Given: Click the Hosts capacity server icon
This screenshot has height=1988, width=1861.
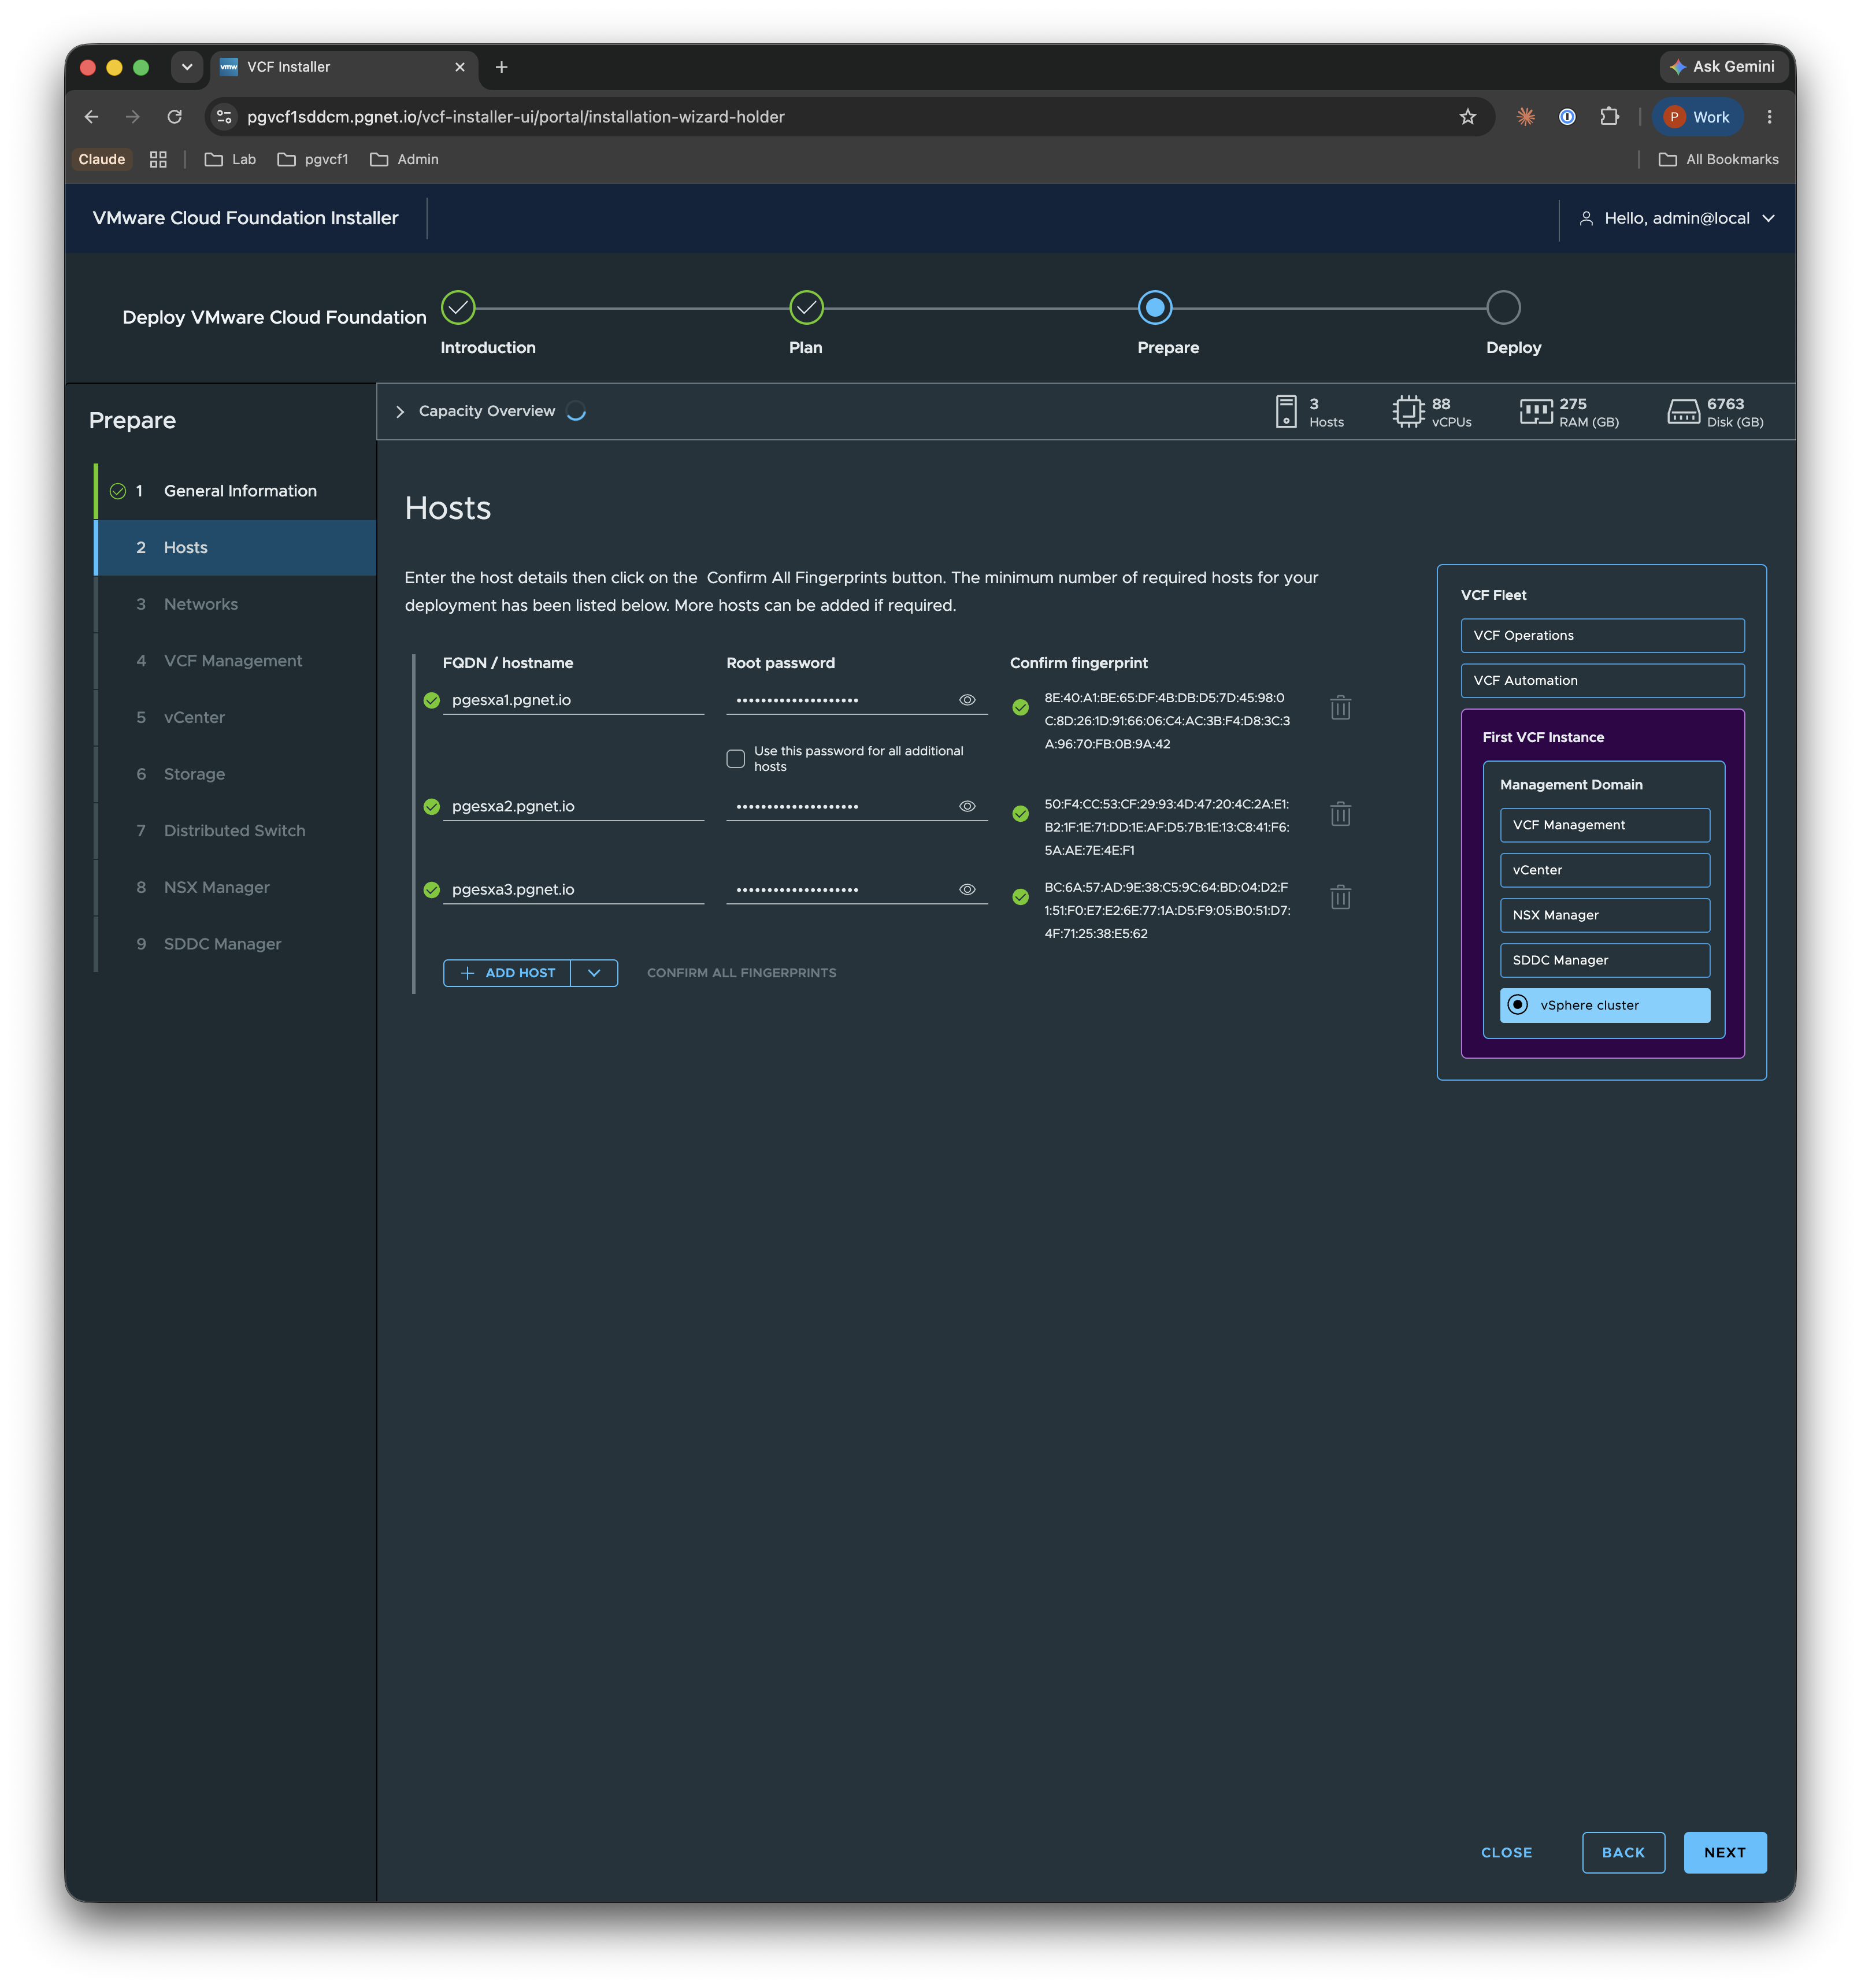Looking at the screenshot, I should [x=1286, y=411].
